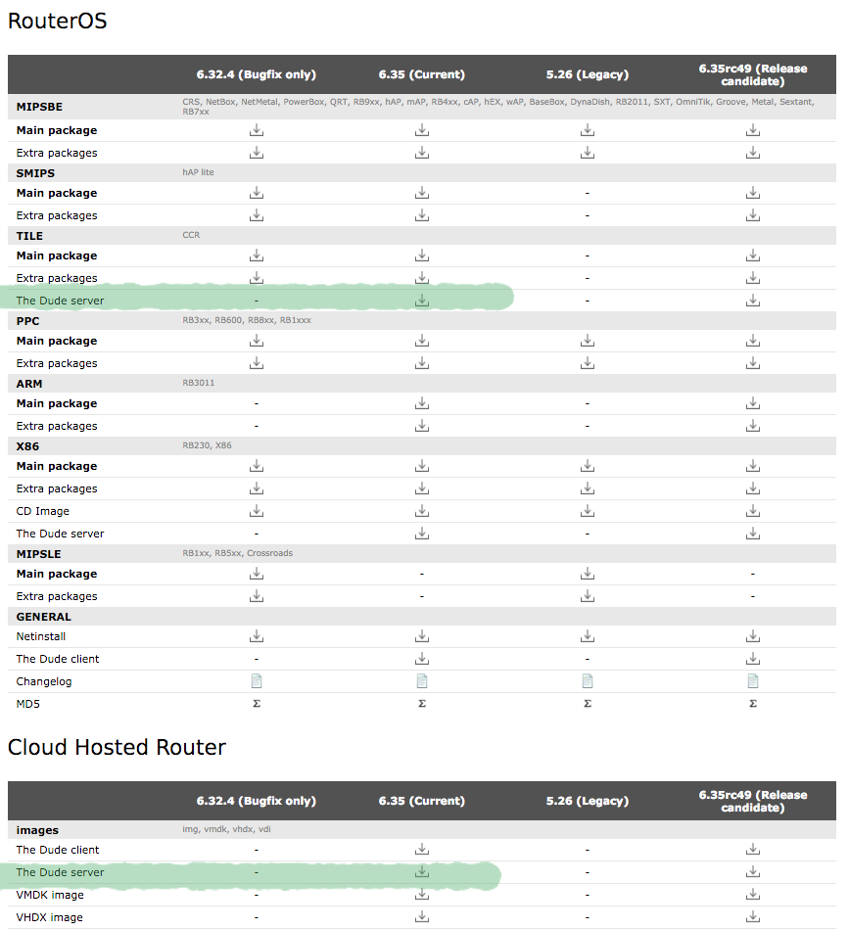Select the X86 section label
Viewport: 849px width, 930px height.
(27, 446)
